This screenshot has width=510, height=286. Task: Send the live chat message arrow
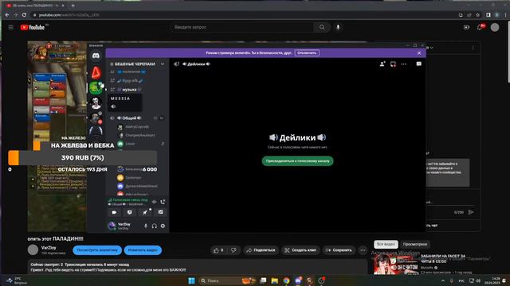click(x=471, y=212)
